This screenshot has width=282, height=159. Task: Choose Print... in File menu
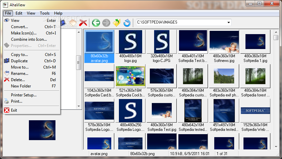coord(32,101)
